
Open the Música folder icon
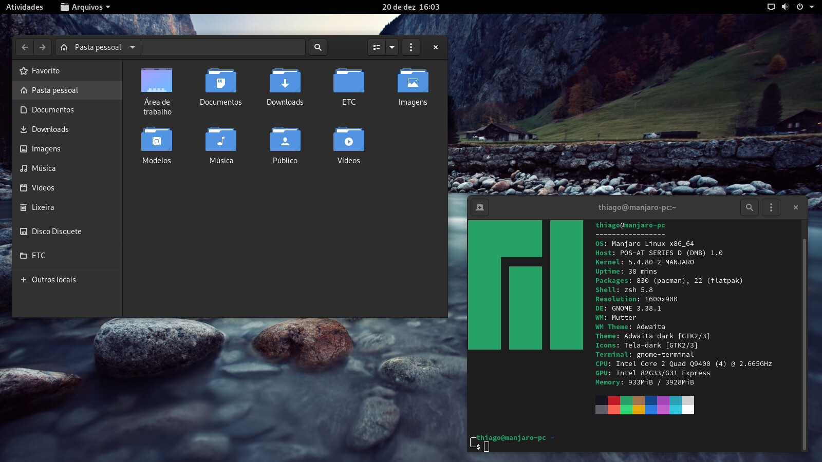[221, 140]
